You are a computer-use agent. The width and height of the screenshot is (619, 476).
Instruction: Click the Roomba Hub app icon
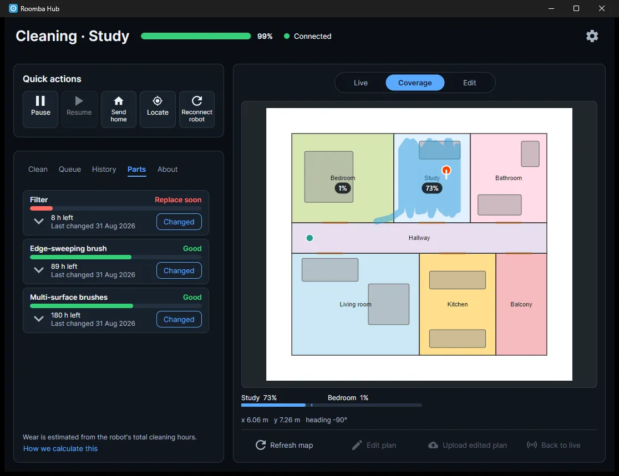[13, 8]
